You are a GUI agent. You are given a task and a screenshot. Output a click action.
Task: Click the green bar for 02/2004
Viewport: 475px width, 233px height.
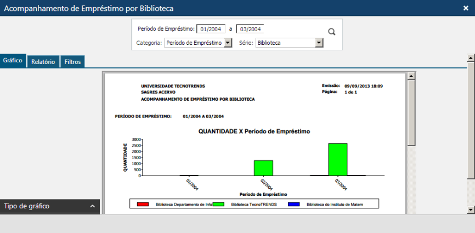pyautogui.click(x=263, y=168)
